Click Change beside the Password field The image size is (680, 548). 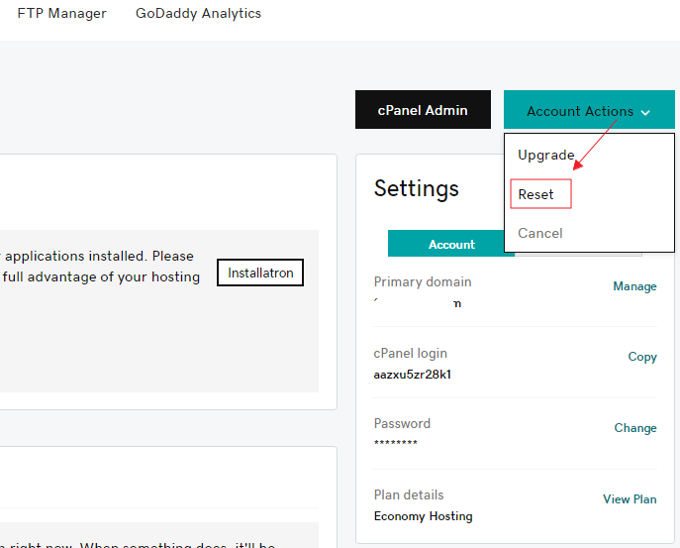point(635,428)
